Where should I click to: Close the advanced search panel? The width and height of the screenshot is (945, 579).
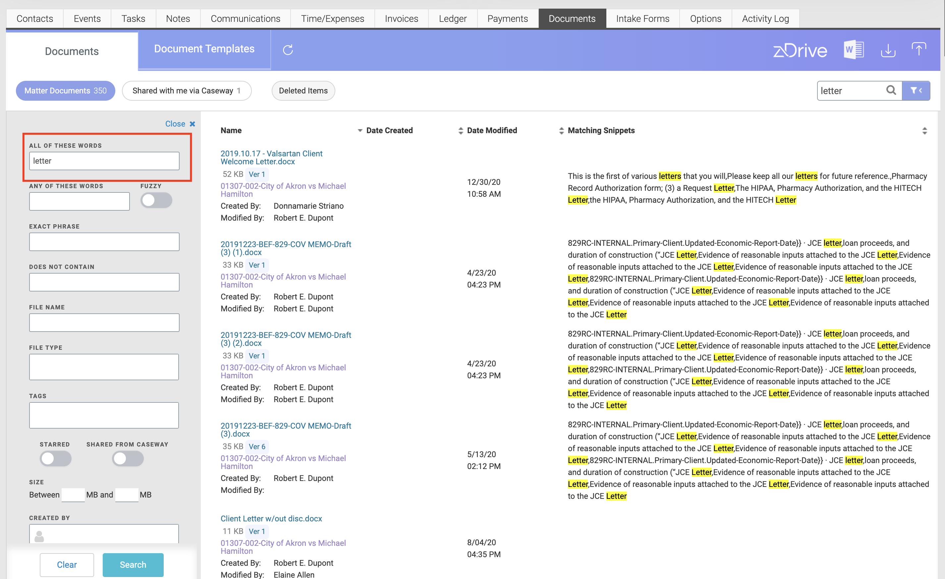(x=180, y=124)
